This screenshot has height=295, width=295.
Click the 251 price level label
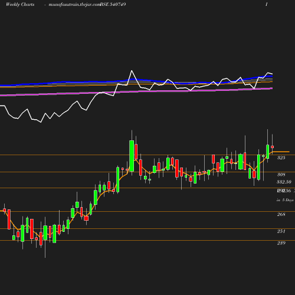click(281, 231)
